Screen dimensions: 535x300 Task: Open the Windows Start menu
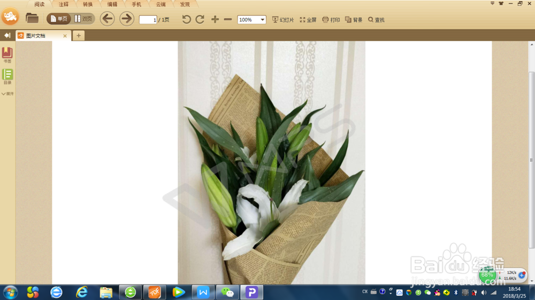click(10, 292)
